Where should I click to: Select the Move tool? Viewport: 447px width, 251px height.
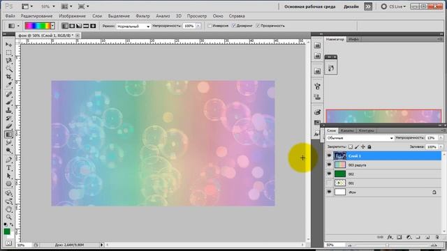[8, 45]
